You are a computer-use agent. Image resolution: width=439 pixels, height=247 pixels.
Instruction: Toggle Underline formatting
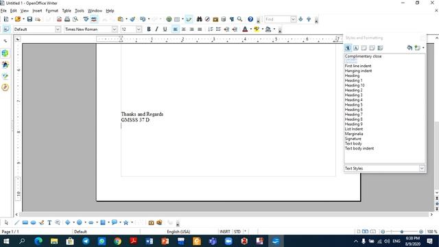click(165, 29)
